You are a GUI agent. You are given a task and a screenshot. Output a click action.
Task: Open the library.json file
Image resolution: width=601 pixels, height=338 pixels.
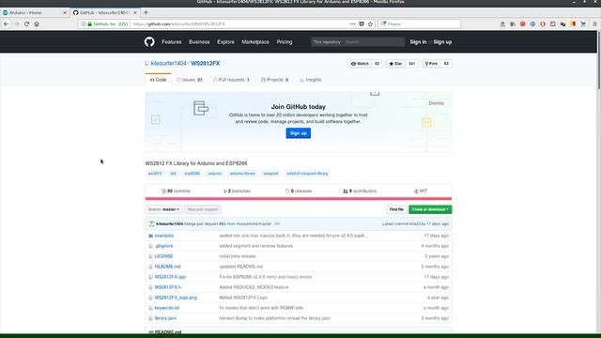pyautogui.click(x=165, y=318)
